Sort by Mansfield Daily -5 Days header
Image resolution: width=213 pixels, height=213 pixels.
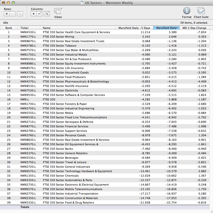(x=134, y=28)
